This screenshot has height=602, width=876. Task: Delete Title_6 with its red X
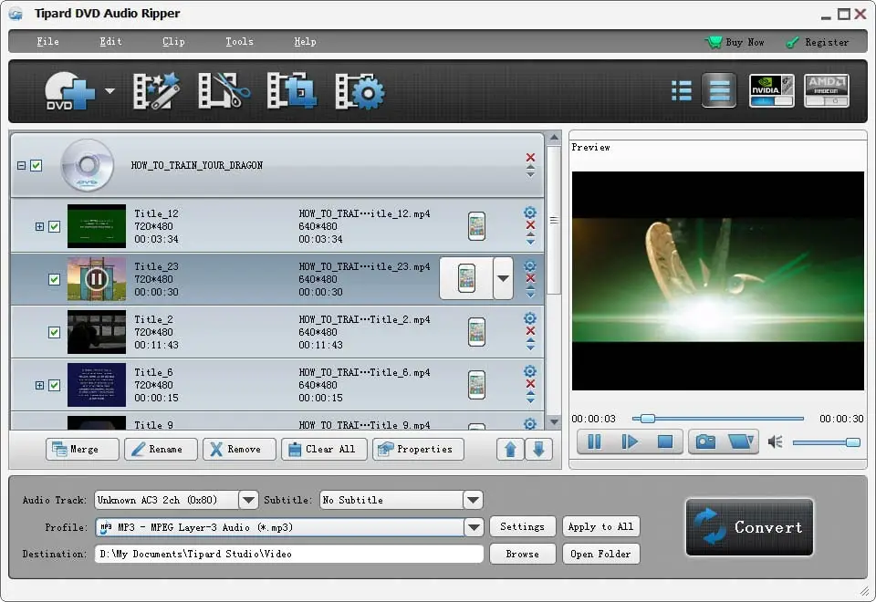pos(530,384)
